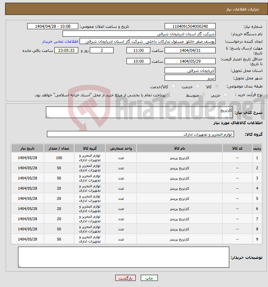Click the شرح کلی نیاز text area
This screenshot has width=268, height=287.
(x=139, y=112)
